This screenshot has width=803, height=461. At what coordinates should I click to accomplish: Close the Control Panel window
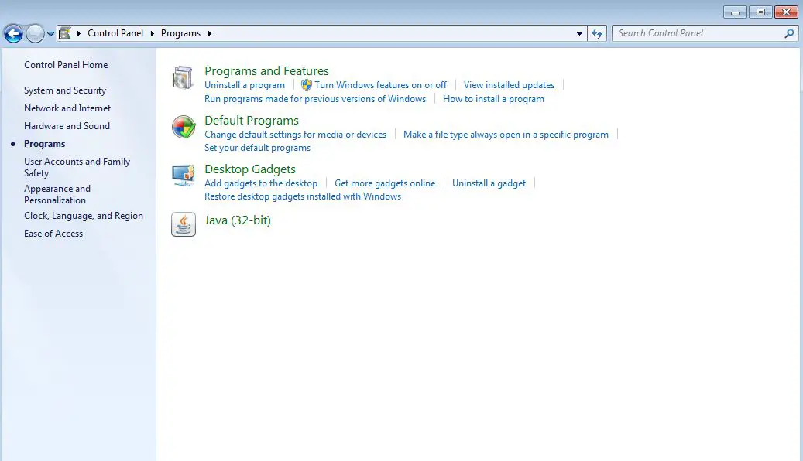tap(786, 12)
